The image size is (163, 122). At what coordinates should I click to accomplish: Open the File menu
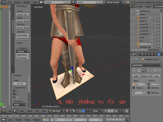click(10, 2)
